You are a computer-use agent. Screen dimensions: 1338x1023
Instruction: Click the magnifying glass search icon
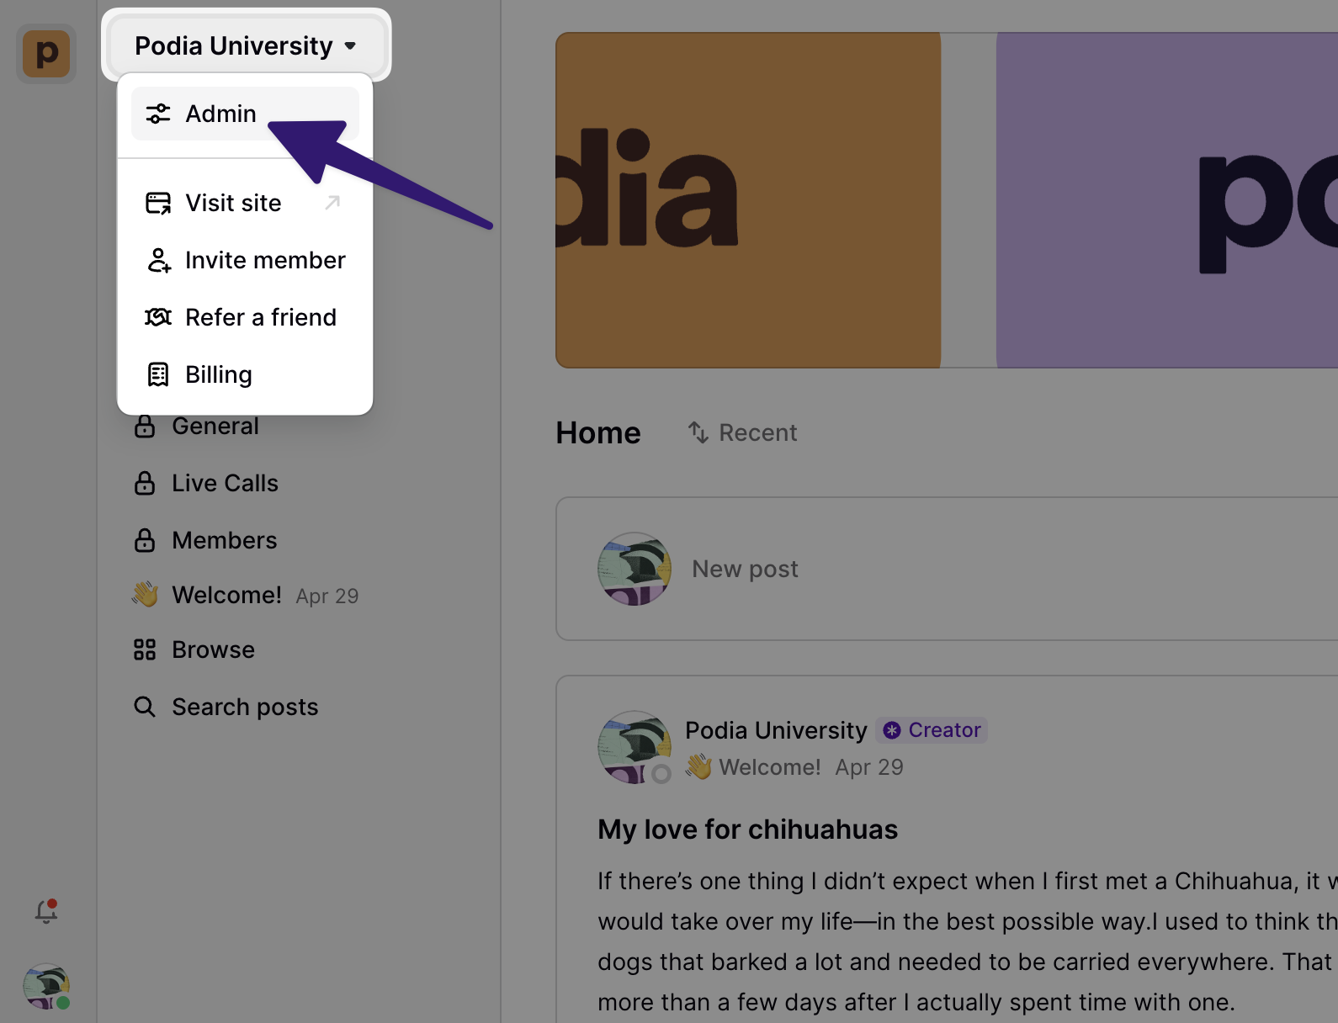click(145, 707)
